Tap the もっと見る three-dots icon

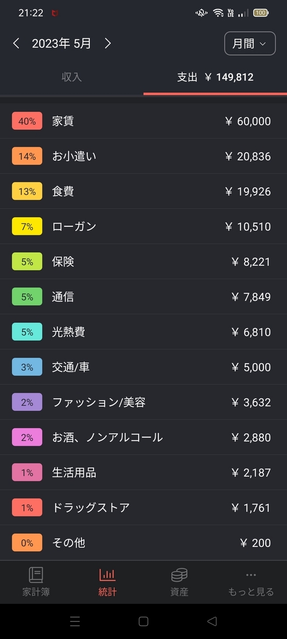251,575
